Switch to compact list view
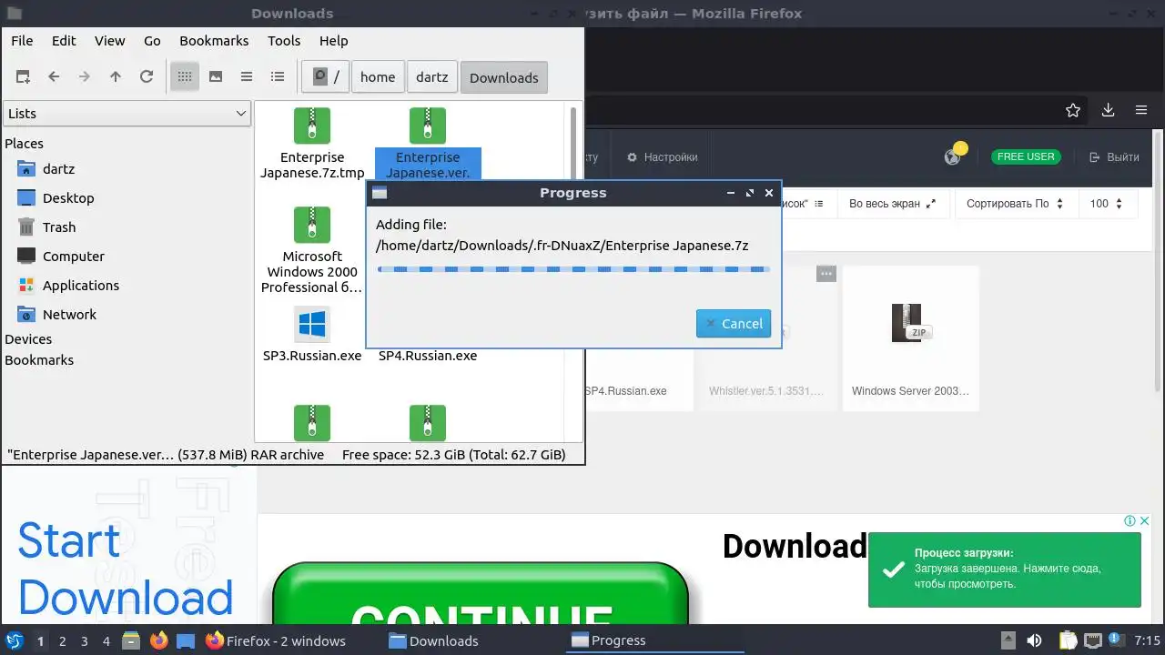 coord(247,77)
